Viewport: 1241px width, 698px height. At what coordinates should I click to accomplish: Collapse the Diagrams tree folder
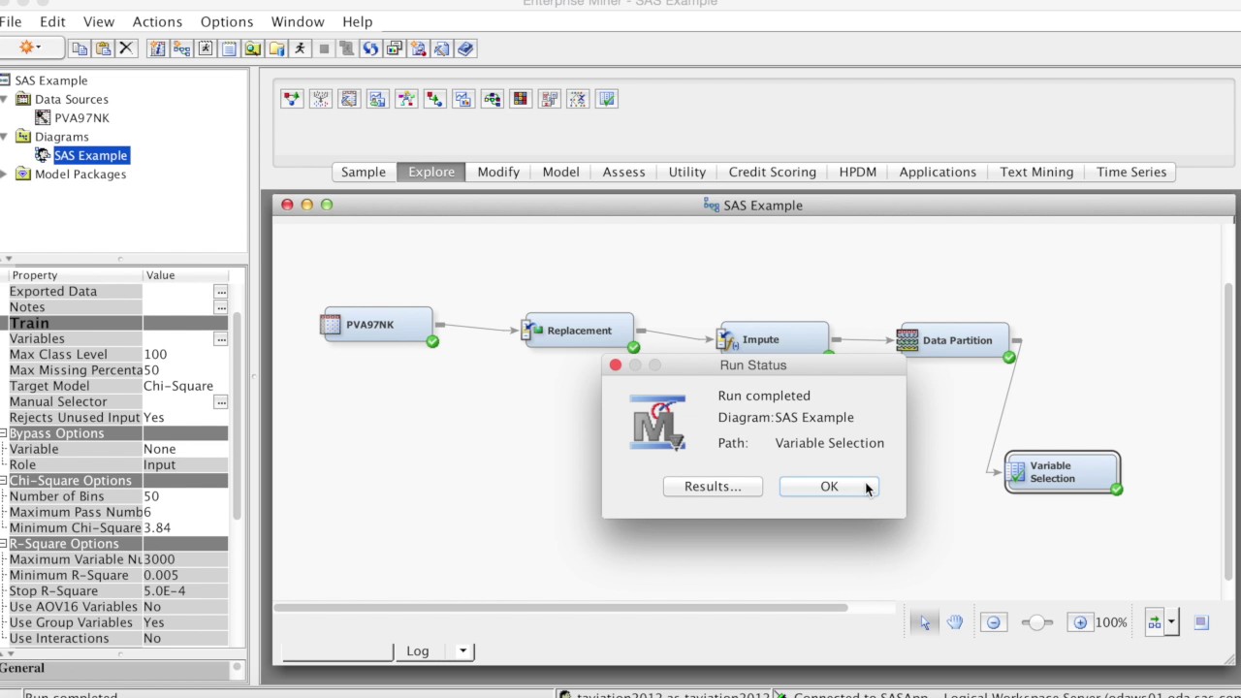point(4,137)
